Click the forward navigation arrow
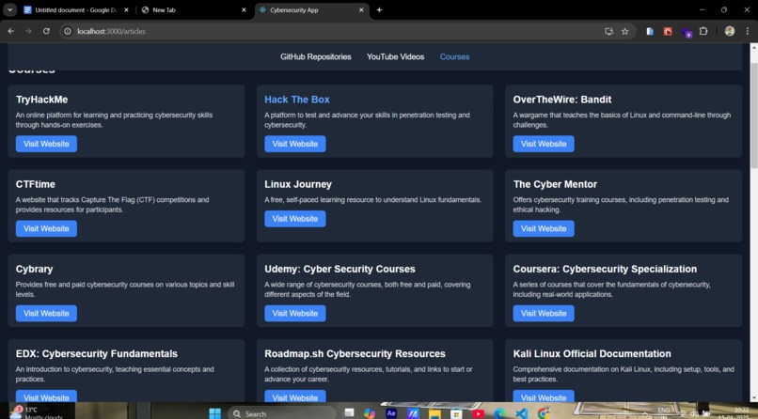The image size is (758, 419). [28, 31]
